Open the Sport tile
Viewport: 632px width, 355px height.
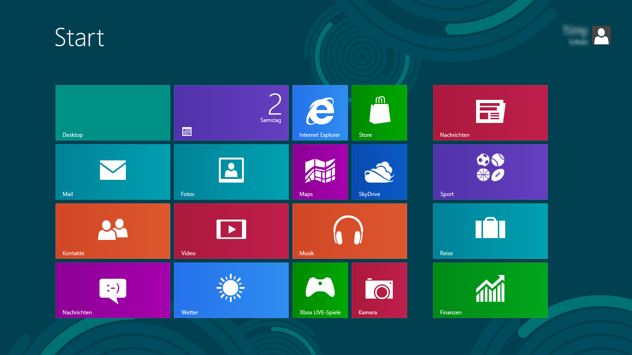point(490,172)
